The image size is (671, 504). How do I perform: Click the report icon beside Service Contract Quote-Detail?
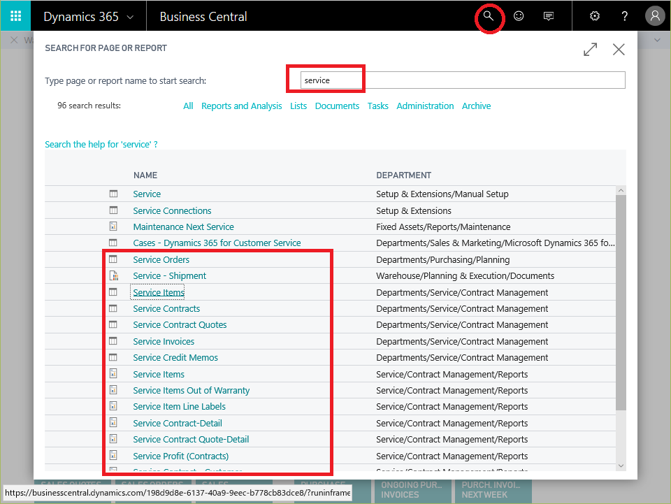(113, 439)
